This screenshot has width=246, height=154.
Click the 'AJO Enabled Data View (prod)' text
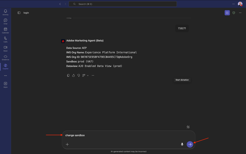click(x=100, y=66)
